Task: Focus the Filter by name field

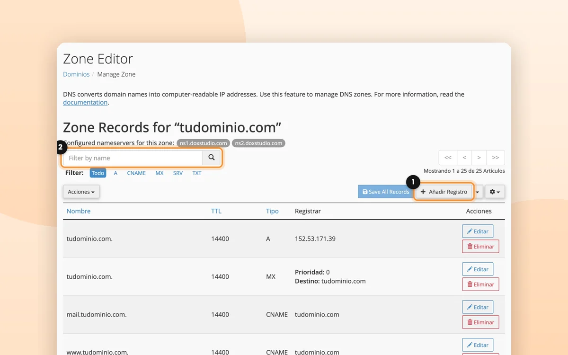Action: click(x=133, y=158)
